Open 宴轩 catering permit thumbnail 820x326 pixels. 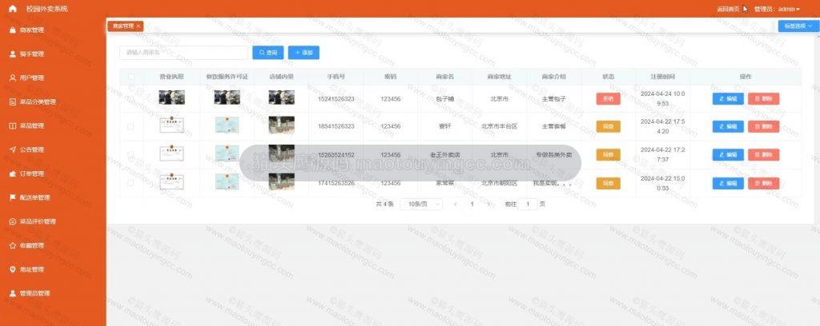pyautogui.click(x=227, y=125)
